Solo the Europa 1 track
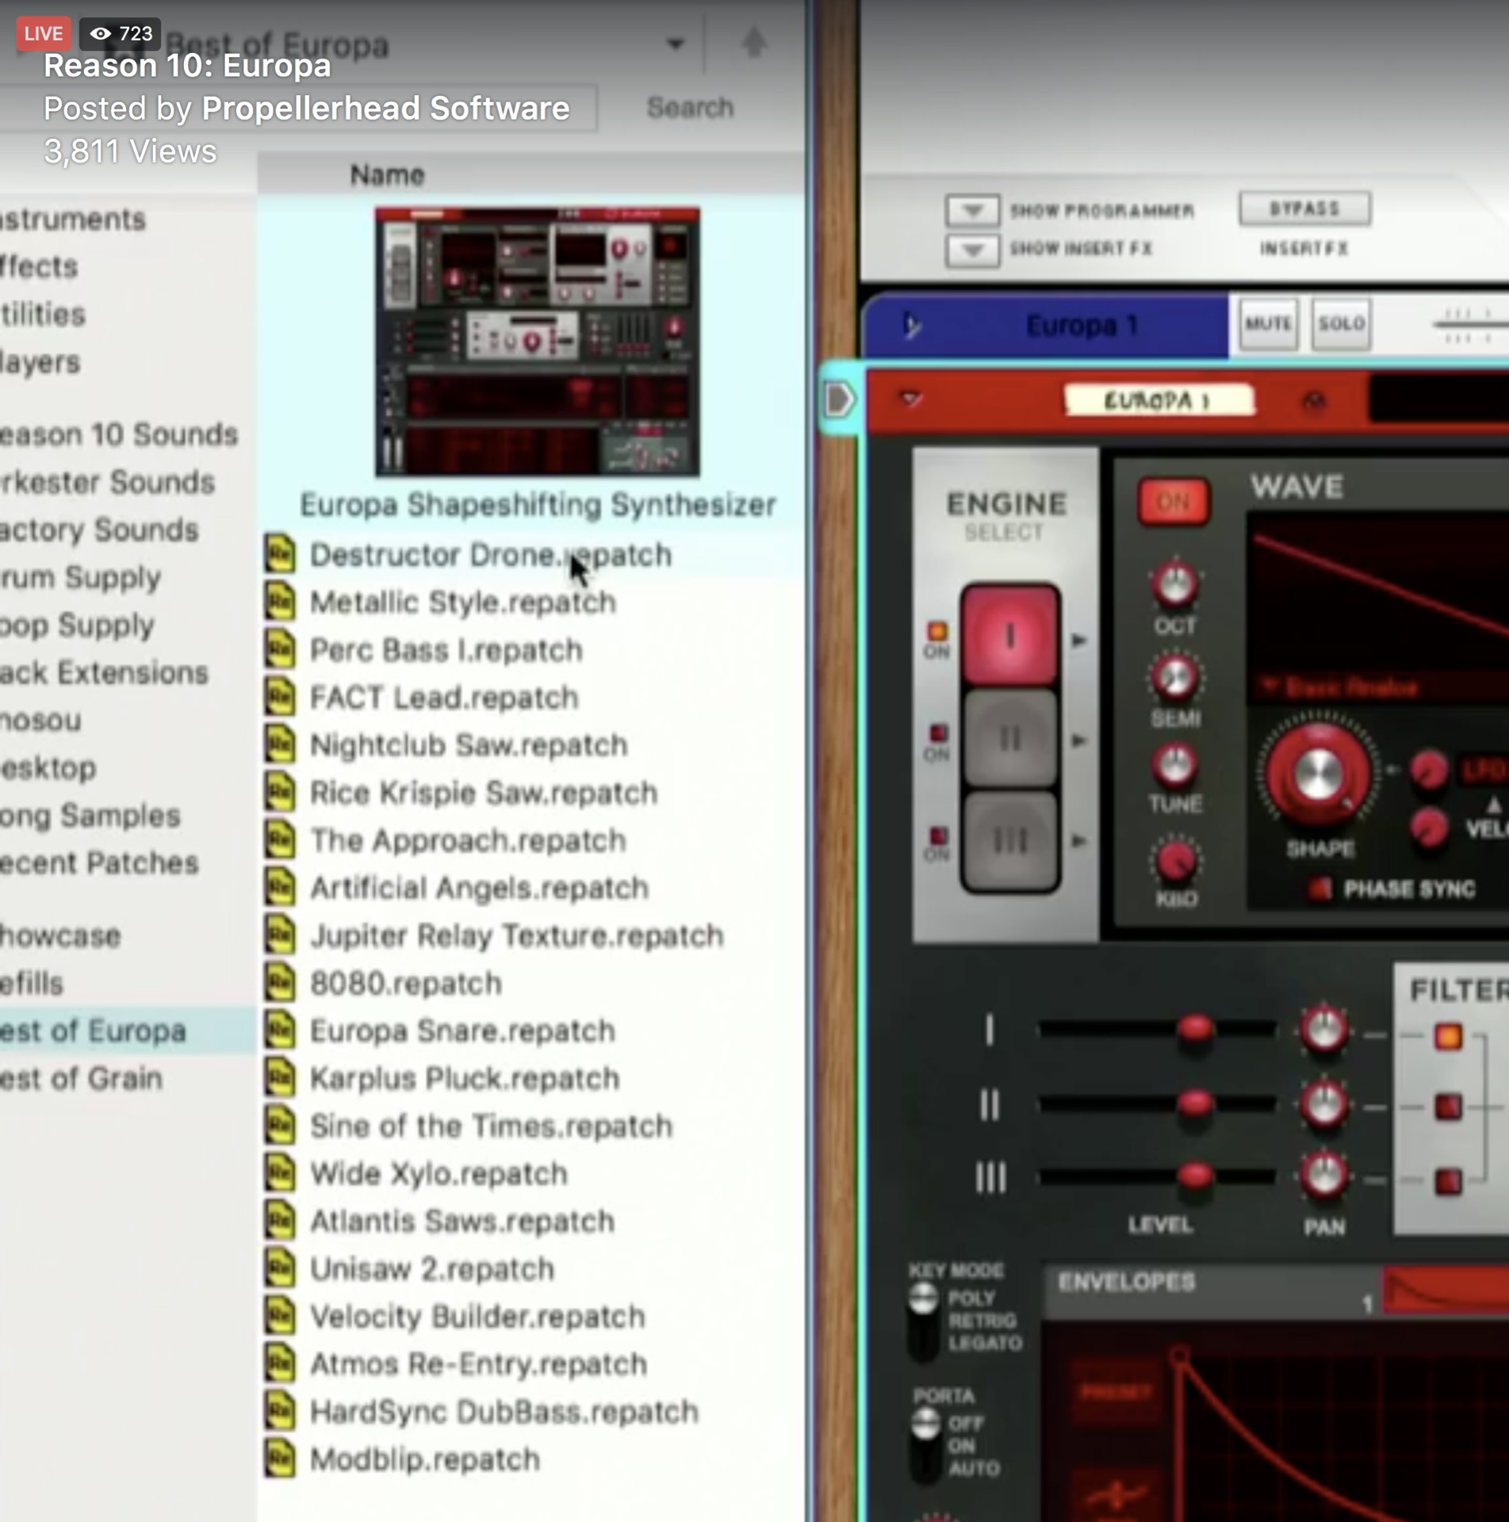Screen dimensions: 1509x1522 (x=1340, y=323)
